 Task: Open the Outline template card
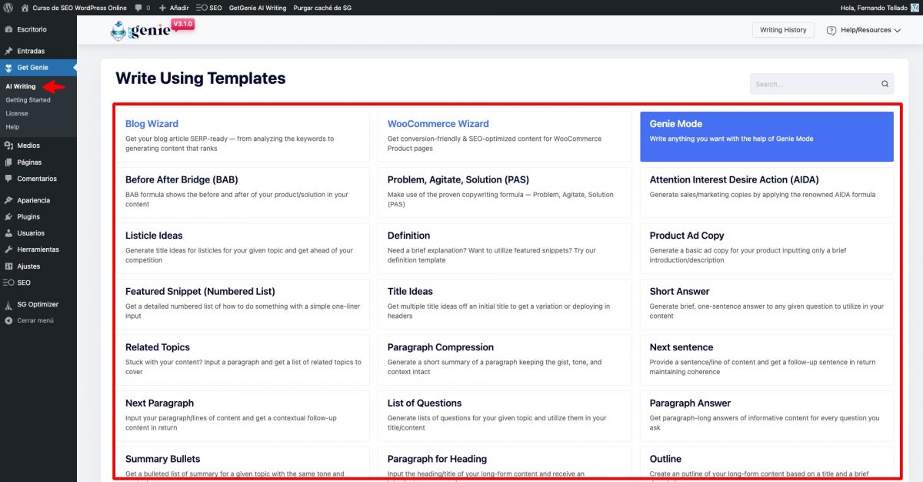pyautogui.click(x=767, y=464)
